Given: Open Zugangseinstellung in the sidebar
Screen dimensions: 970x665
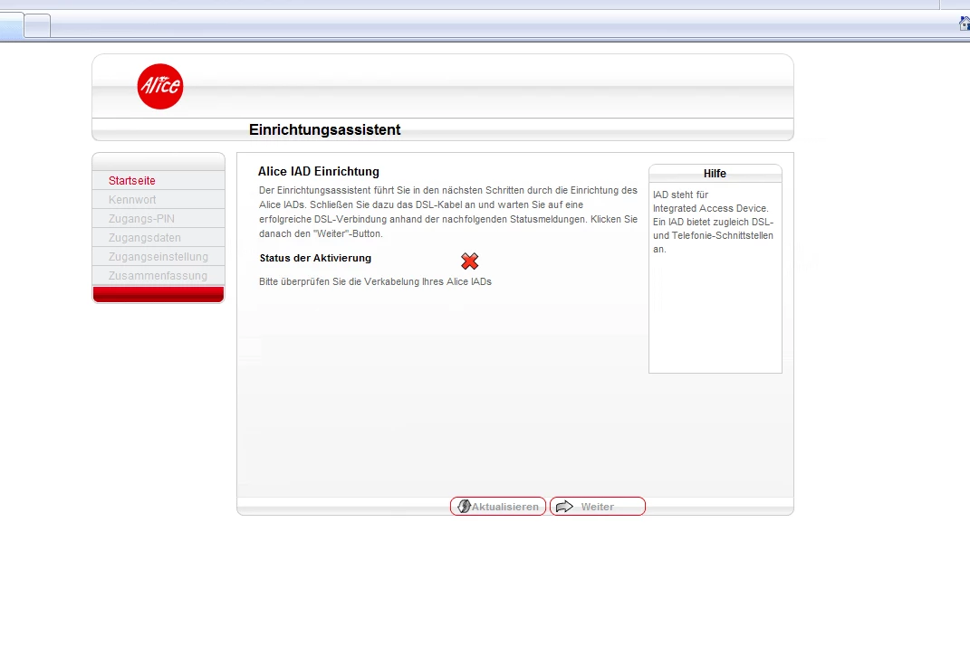Looking at the screenshot, I should pos(158,256).
